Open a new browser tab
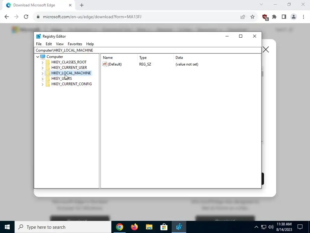The height and width of the screenshot is (233, 310). pyautogui.click(x=82, y=5)
